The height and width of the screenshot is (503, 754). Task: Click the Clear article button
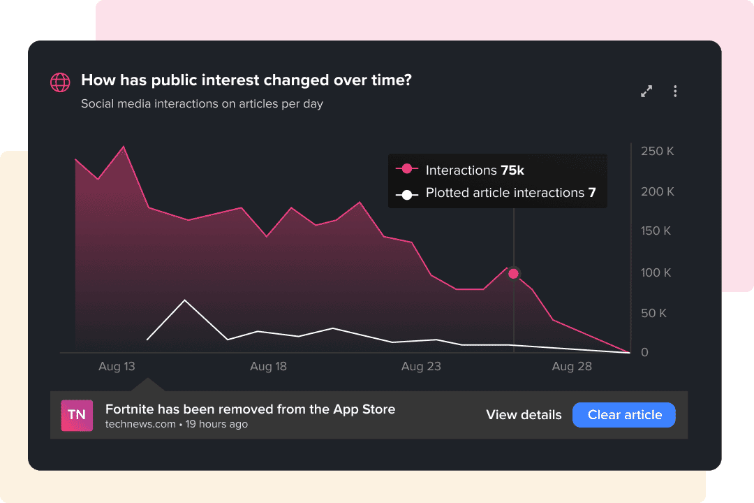click(623, 415)
